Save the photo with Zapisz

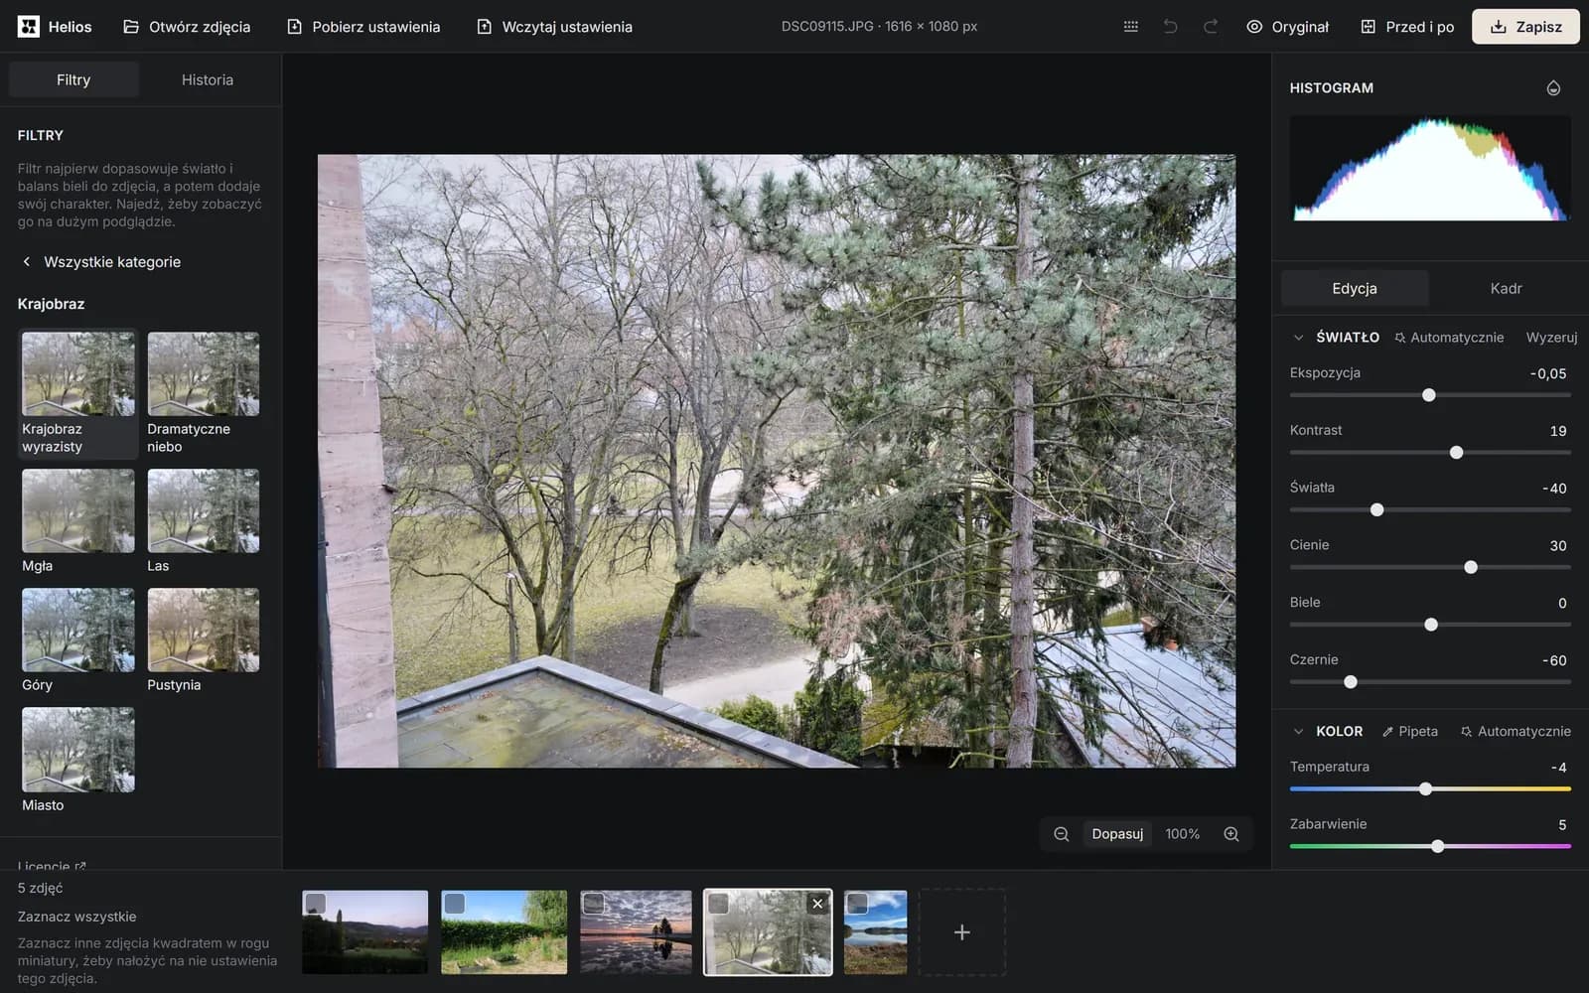point(1525,27)
